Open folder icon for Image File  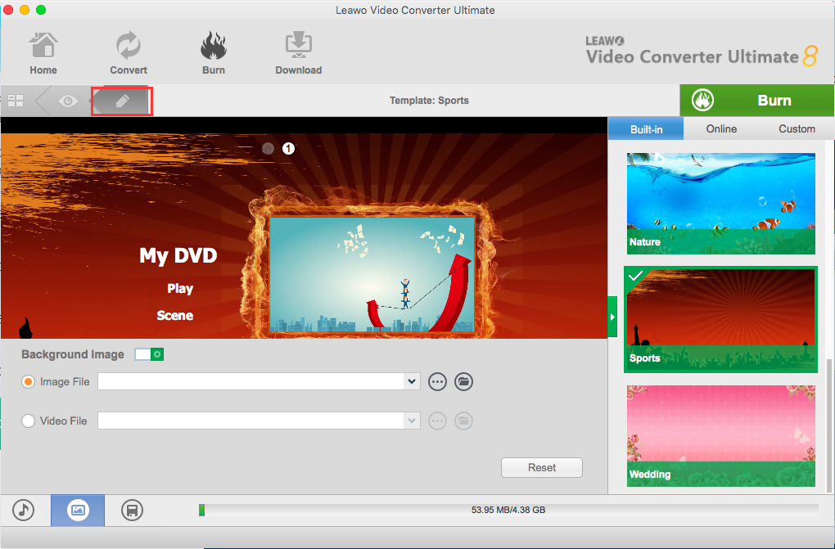[x=464, y=382]
